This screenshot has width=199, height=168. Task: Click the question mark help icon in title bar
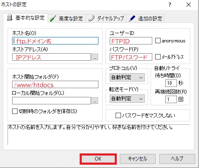tap(170, 5)
